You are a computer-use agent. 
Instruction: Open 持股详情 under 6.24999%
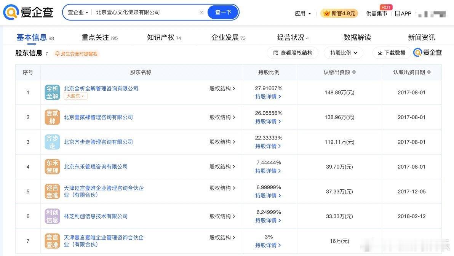pyautogui.click(x=268, y=221)
